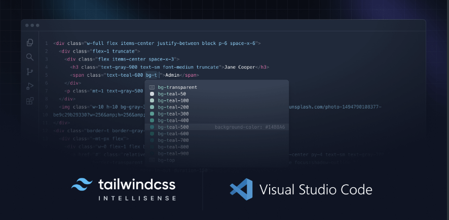Viewport: 449px width, 220px height.
Task: Click the background-color: #14B8A6 detail text
Action: (250, 127)
